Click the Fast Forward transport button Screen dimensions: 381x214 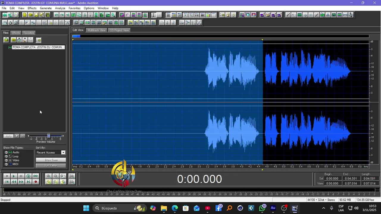[x=21, y=182]
